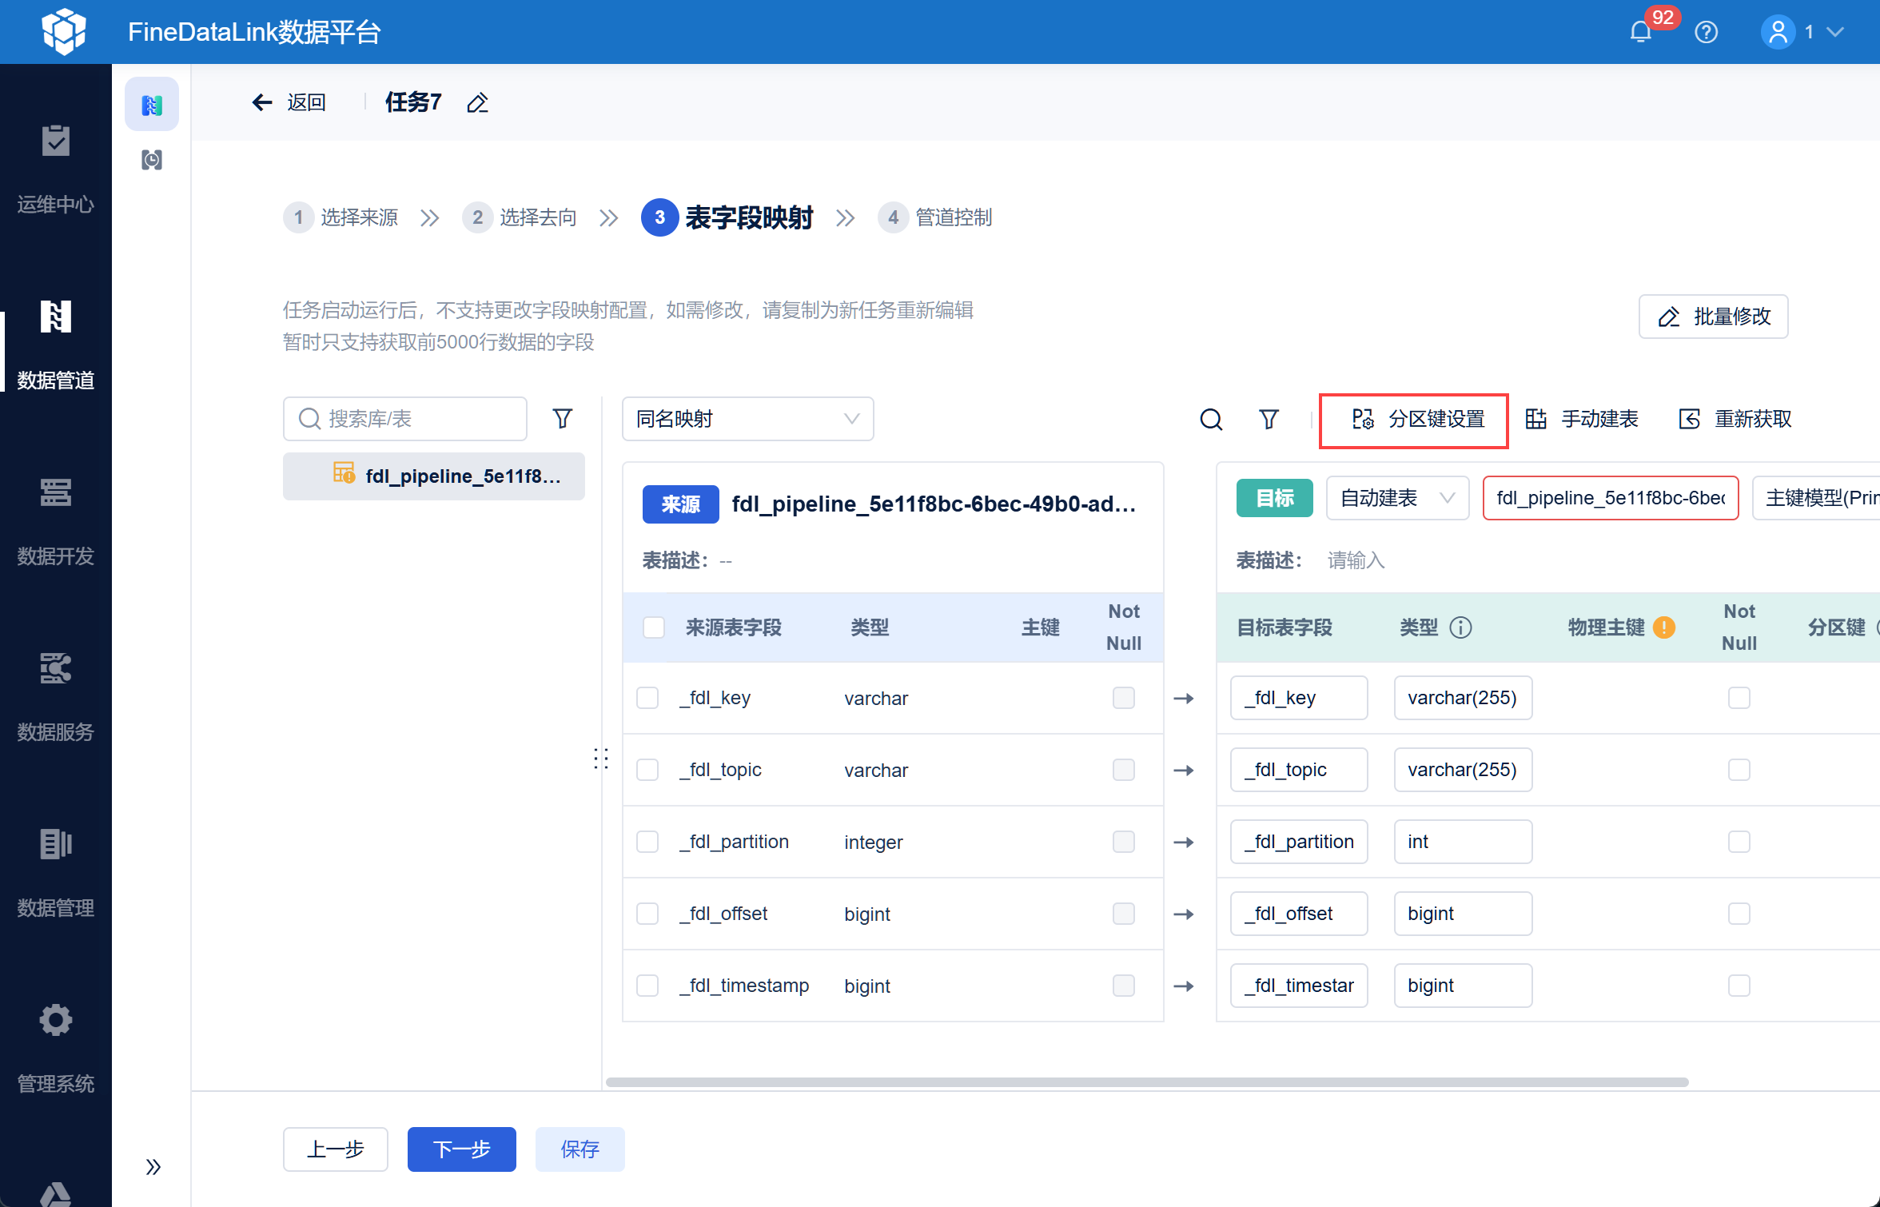Edit the task name 任务7 pencil icon
Viewport: 1880px width, 1207px height.
pyautogui.click(x=478, y=102)
